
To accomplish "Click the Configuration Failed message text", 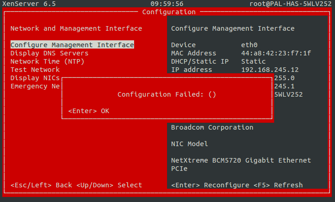I will 167,94.
